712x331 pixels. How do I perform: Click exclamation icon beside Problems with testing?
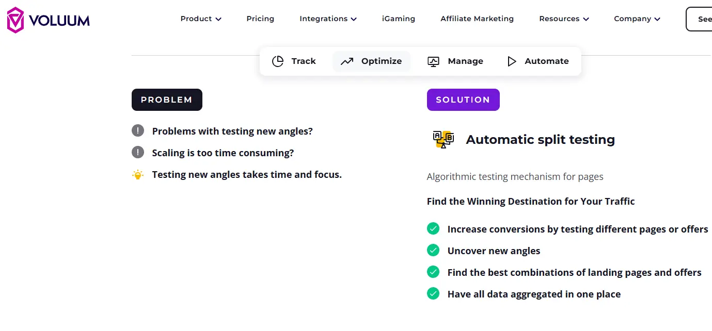[x=138, y=131]
